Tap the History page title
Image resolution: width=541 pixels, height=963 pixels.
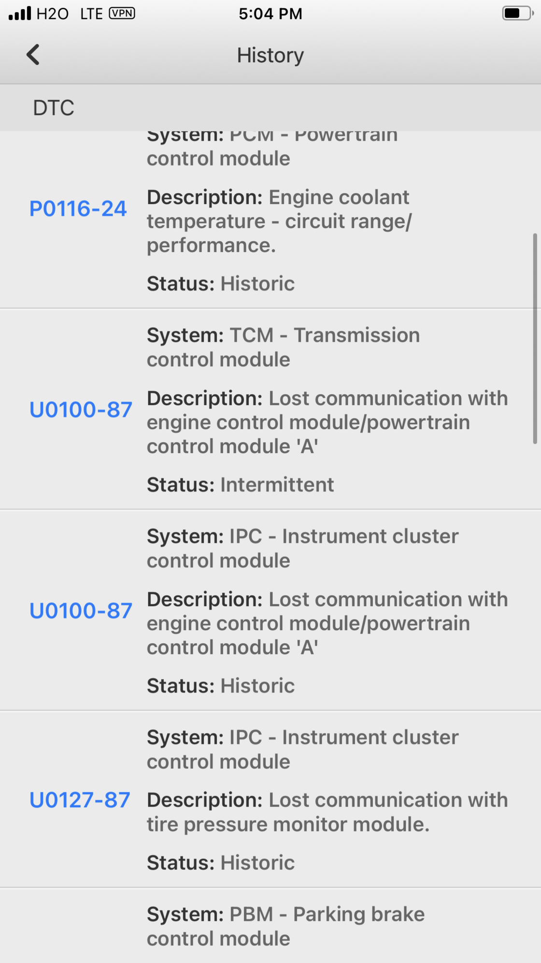tap(270, 55)
